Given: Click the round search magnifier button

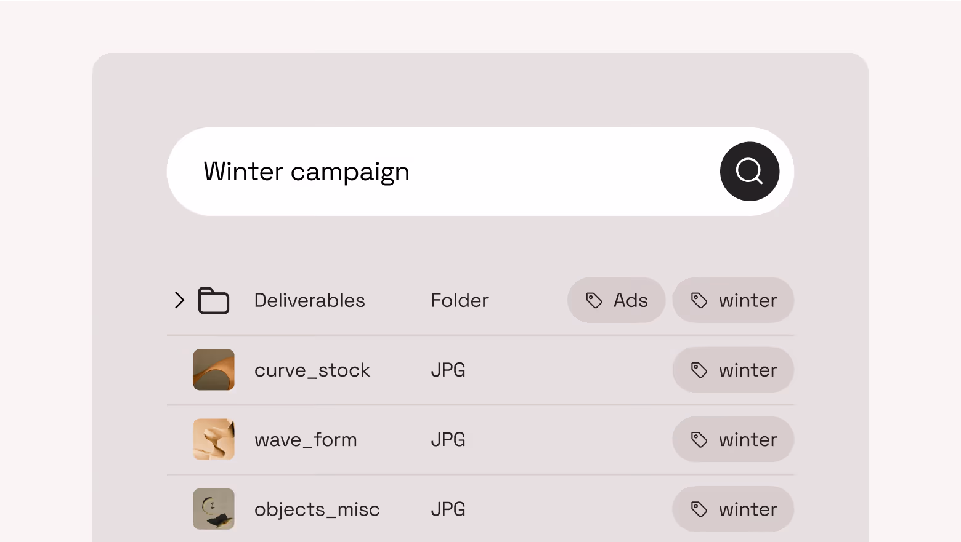Looking at the screenshot, I should tap(749, 172).
